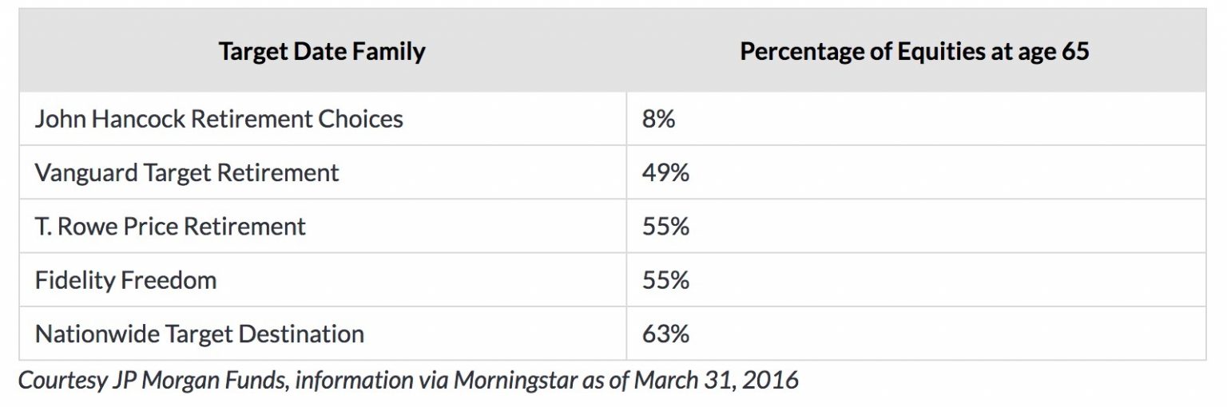Viewport: 1227px width, 407px height.
Task: Click the 55% value for T. Rowe Price
Action: pos(665,227)
